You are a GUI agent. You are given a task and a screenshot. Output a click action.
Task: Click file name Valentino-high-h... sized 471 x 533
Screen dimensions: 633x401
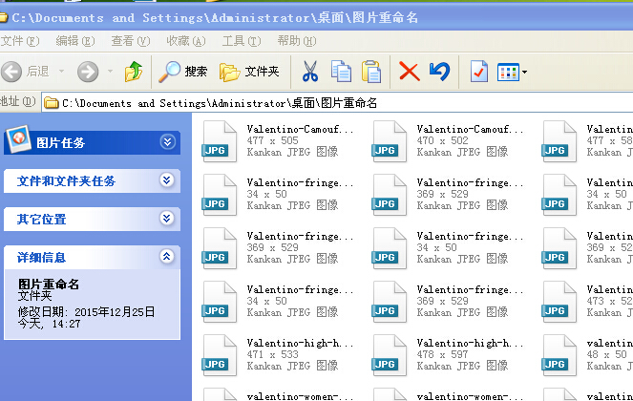pyautogui.click(x=300, y=344)
